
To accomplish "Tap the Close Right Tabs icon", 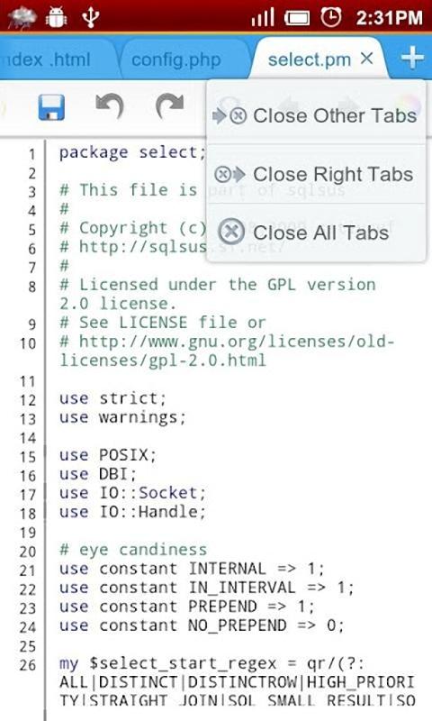I will pos(230,174).
